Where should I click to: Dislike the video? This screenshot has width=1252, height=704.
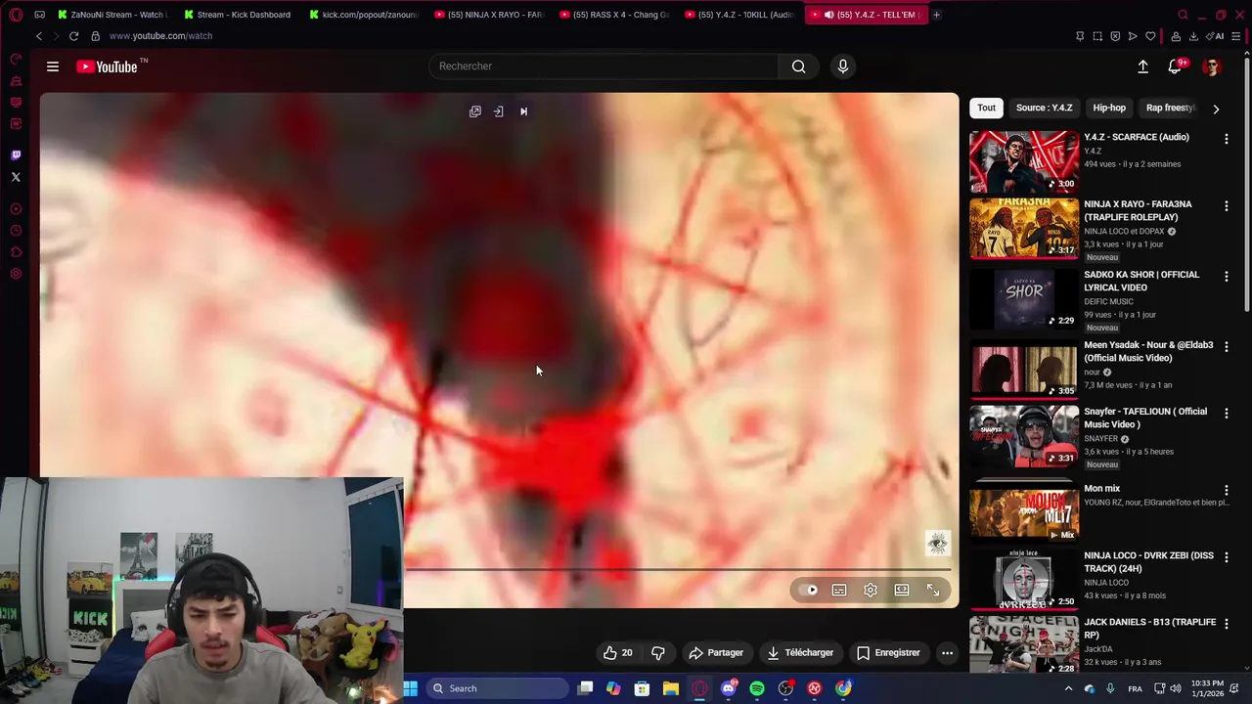[x=658, y=652]
